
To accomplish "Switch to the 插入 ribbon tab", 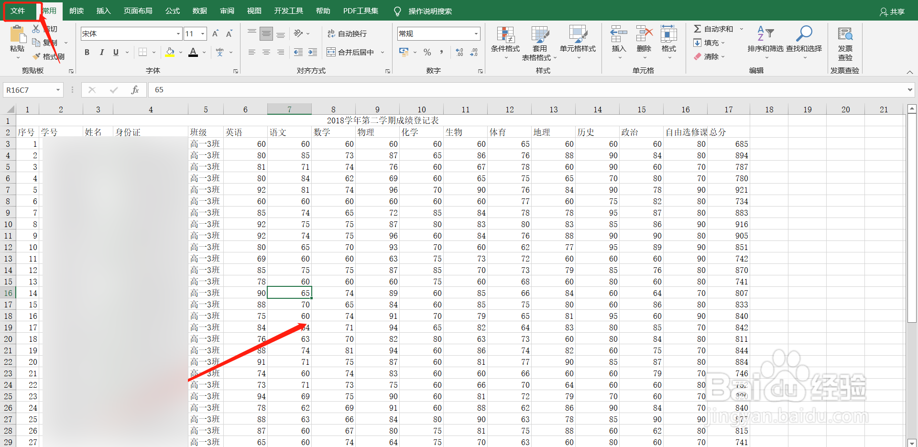I will click(103, 11).
